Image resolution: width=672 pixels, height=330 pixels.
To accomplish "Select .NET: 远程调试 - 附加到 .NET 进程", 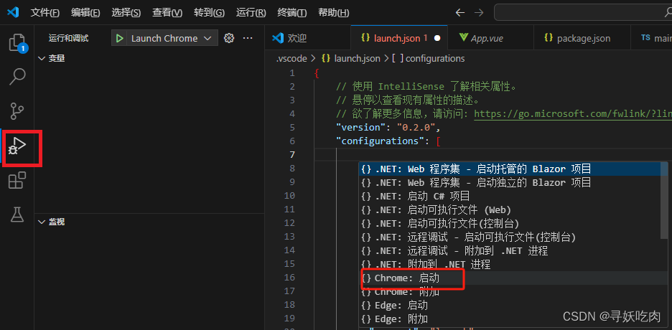I will (x=510, y=250).
